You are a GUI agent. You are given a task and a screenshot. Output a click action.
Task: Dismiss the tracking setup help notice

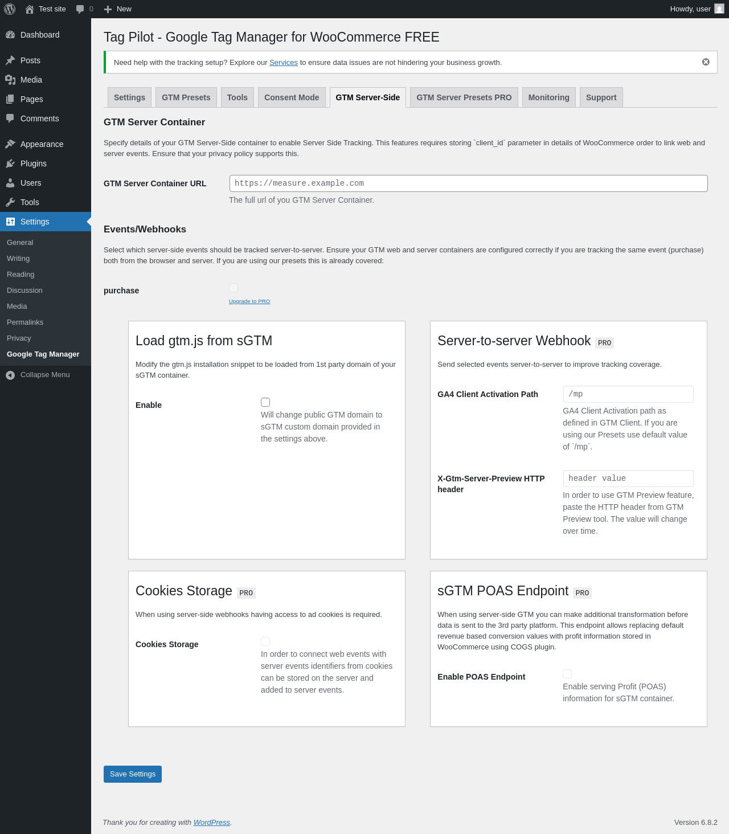pyautogui.click(x=706, y=62)
